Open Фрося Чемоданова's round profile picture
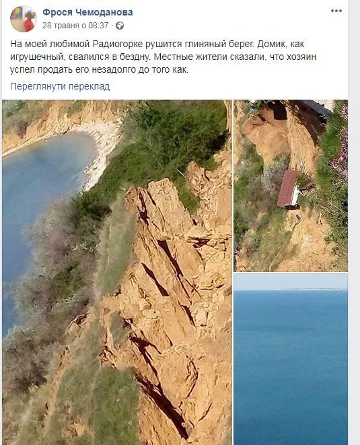The height and width of the screenshot is (445, 360). (24, 19)
